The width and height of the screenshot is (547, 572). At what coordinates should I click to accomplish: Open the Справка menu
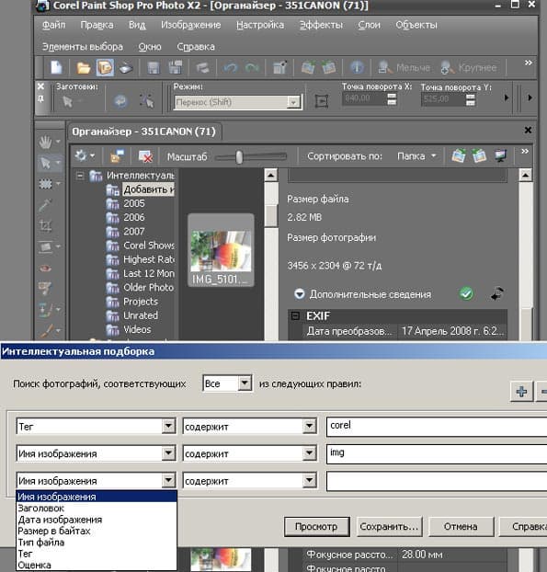(196, 47)
